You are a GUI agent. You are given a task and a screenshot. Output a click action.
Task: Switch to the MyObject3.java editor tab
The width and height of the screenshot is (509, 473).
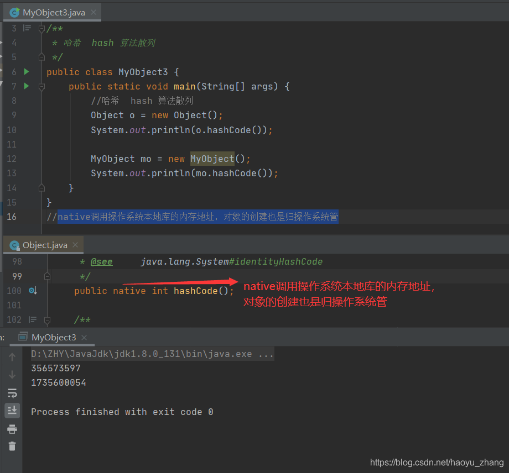point(52,12)
